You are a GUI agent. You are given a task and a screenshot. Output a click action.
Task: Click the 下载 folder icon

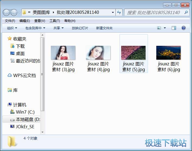[12, 46]
